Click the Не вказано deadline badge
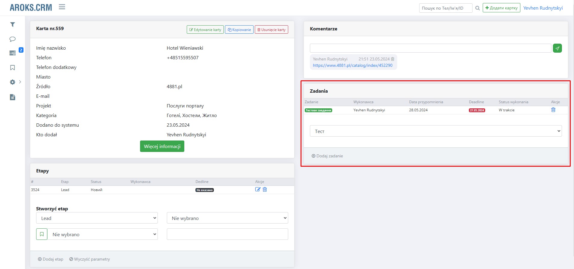Viewport: 574px width, 269px height. pos(204,190)
